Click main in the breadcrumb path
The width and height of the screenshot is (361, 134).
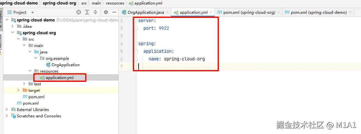pos(96,3)
